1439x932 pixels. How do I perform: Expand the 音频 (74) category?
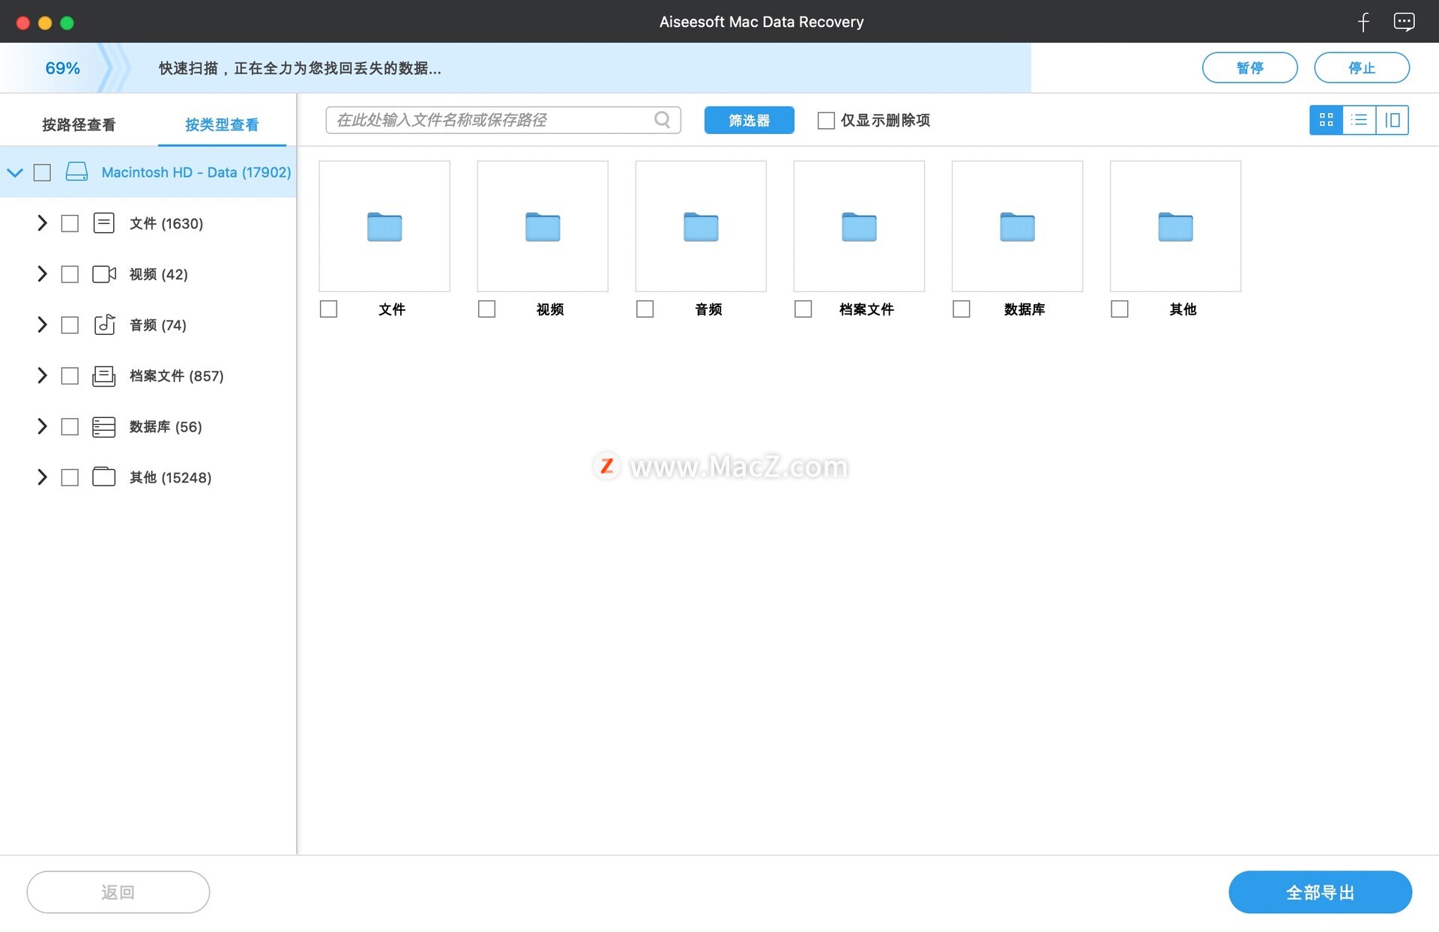[42, 325]
